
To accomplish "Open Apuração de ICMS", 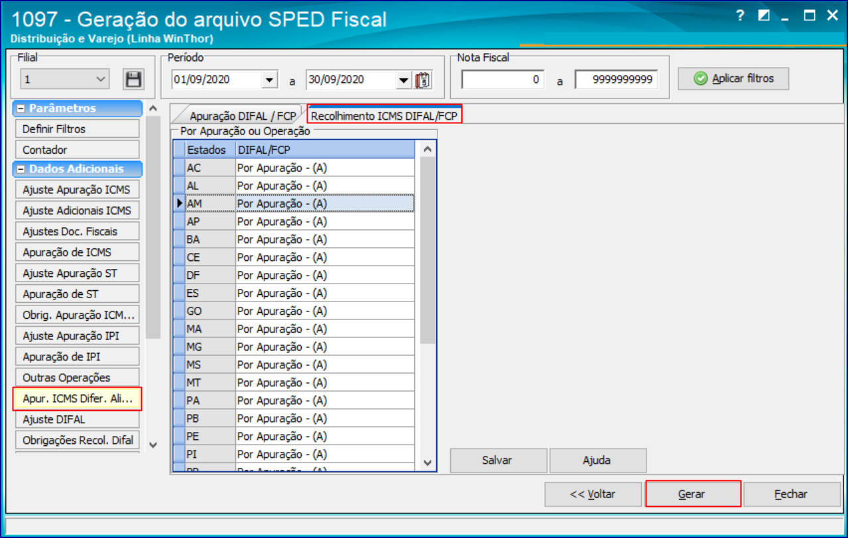I will pos(77,252).
